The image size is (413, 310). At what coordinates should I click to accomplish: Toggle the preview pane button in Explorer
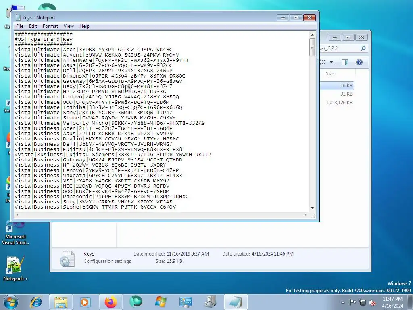345,62
